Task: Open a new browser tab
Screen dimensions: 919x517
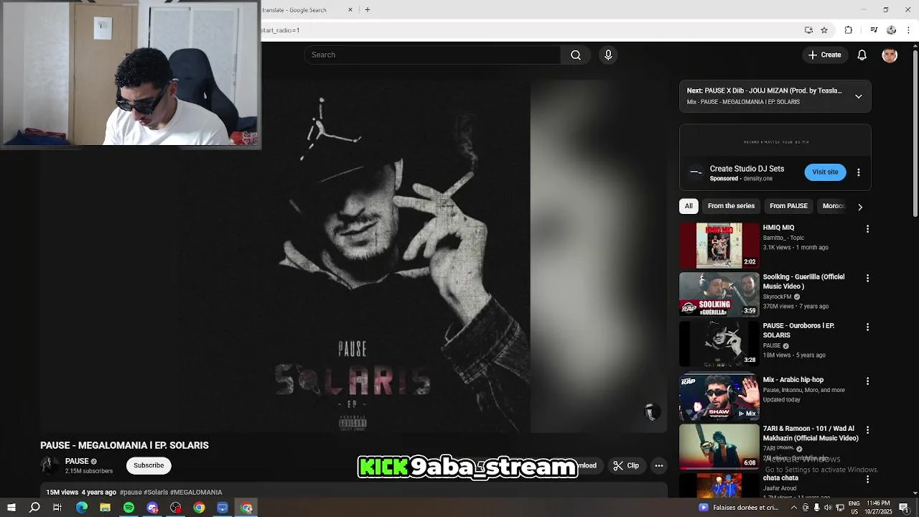Action: click(x=367, y=10)
